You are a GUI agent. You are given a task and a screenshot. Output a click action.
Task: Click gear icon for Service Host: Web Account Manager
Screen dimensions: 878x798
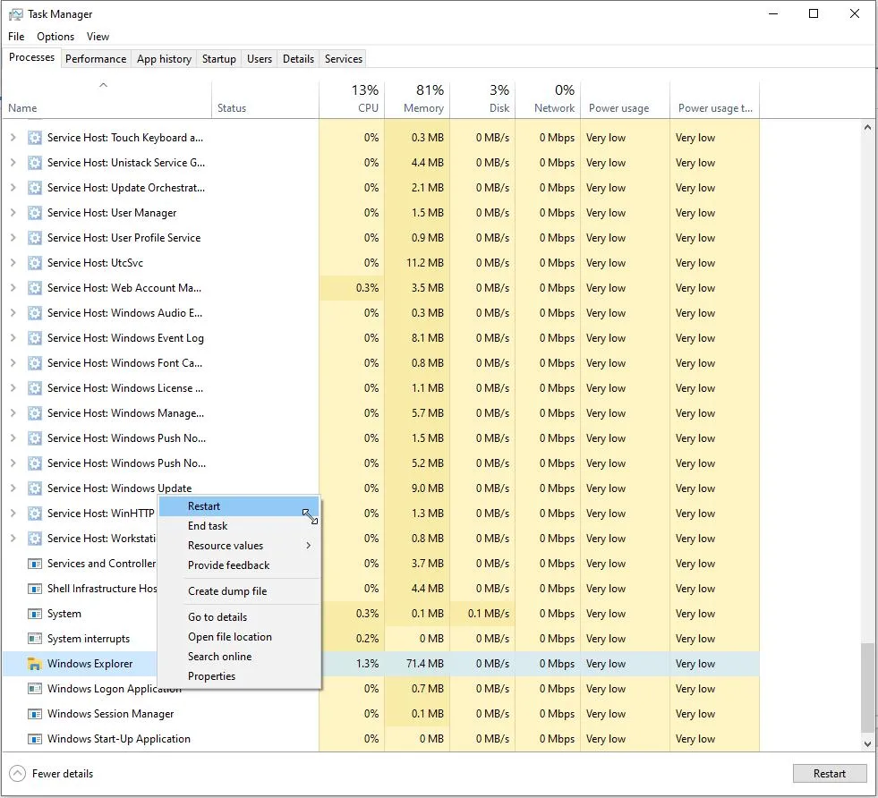35,288
